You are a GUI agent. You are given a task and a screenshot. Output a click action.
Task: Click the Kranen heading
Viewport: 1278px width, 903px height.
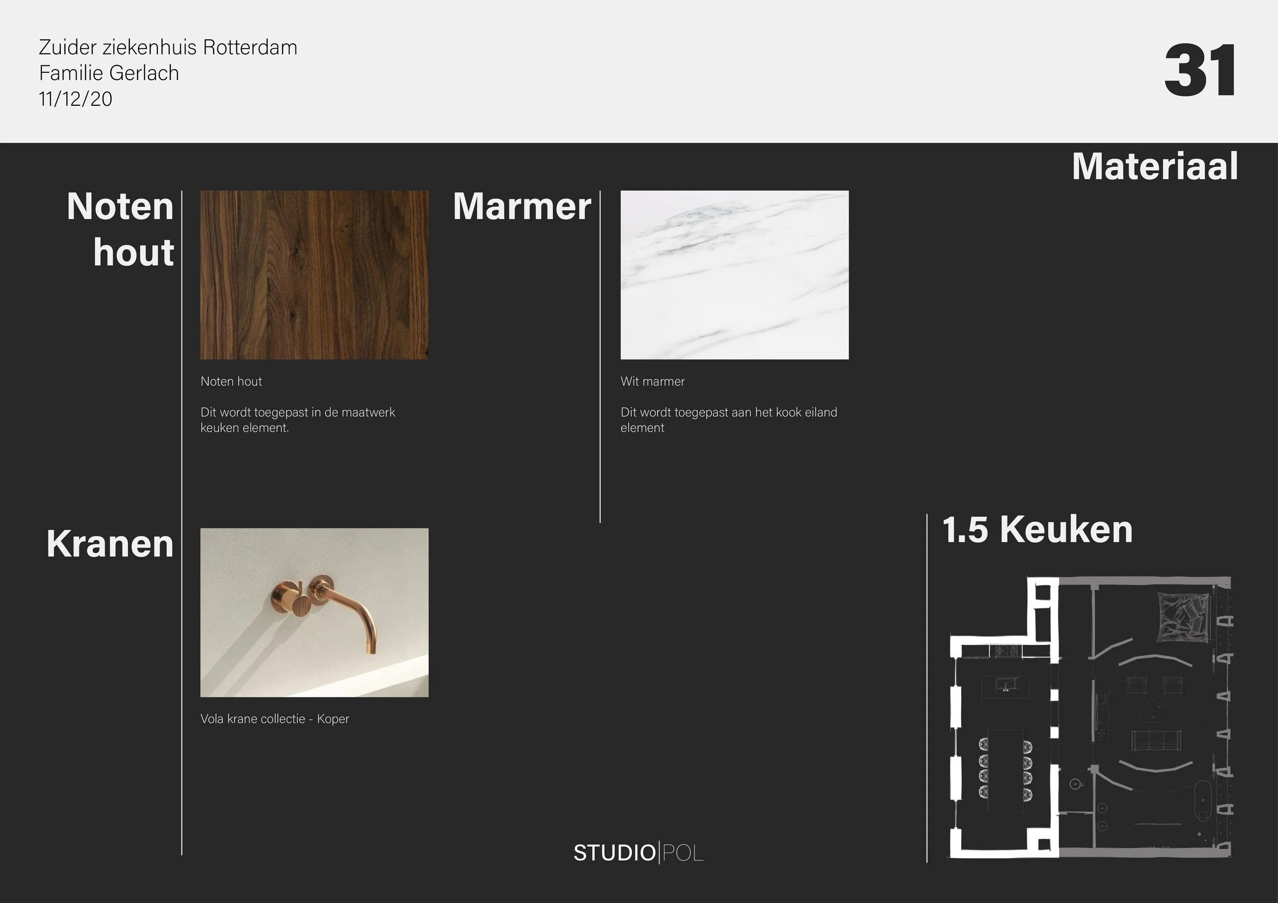pyautogui.click(x=110, y=544)
